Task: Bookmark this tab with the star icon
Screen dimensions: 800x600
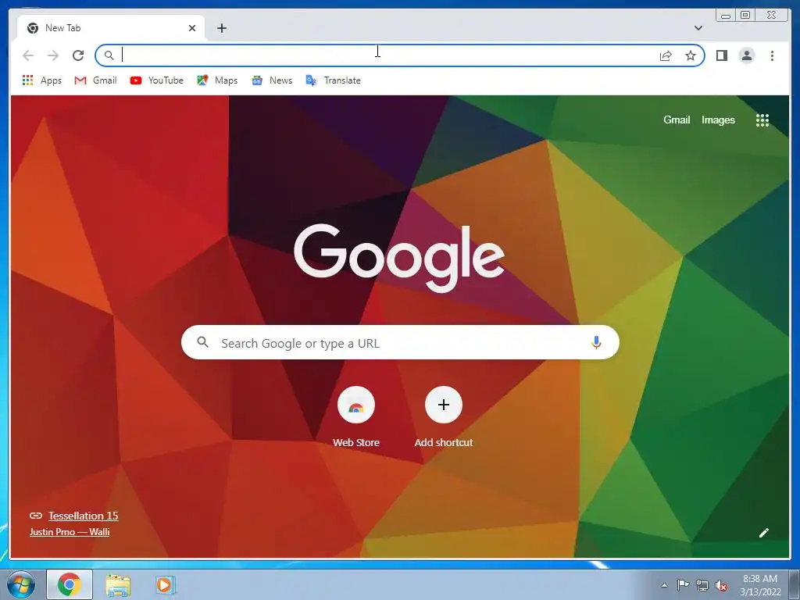Action: pyautogui.click(x=691, y=55)
